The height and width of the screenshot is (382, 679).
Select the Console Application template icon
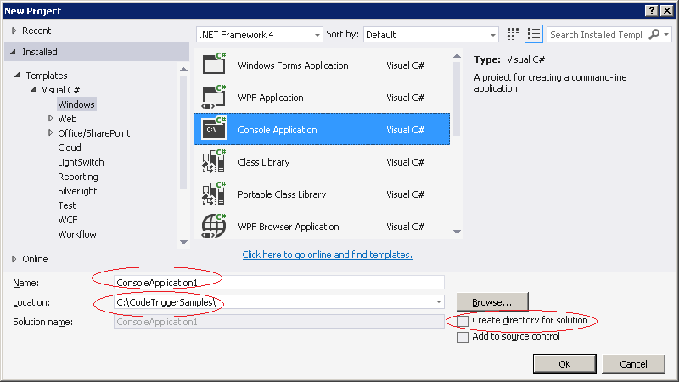(x=214, y=130)
